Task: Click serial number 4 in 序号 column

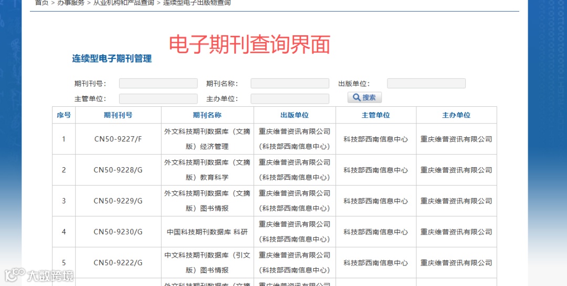Action: point(64,232)
